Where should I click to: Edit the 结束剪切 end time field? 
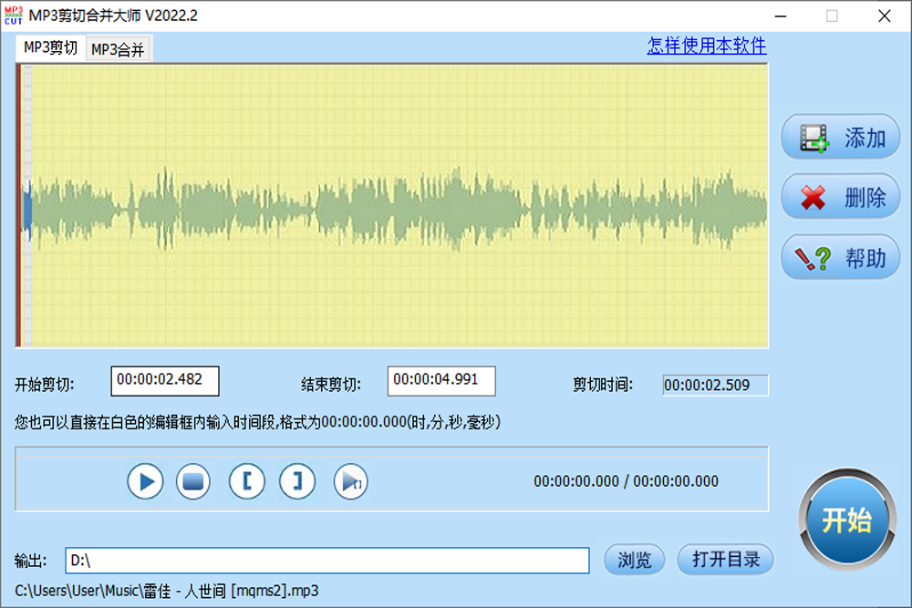(442, 381)
